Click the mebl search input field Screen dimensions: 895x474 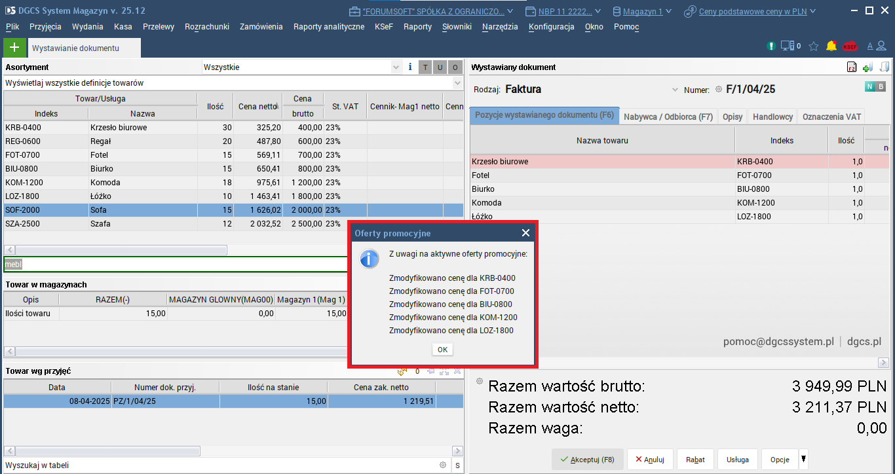[x=177, y=264]
